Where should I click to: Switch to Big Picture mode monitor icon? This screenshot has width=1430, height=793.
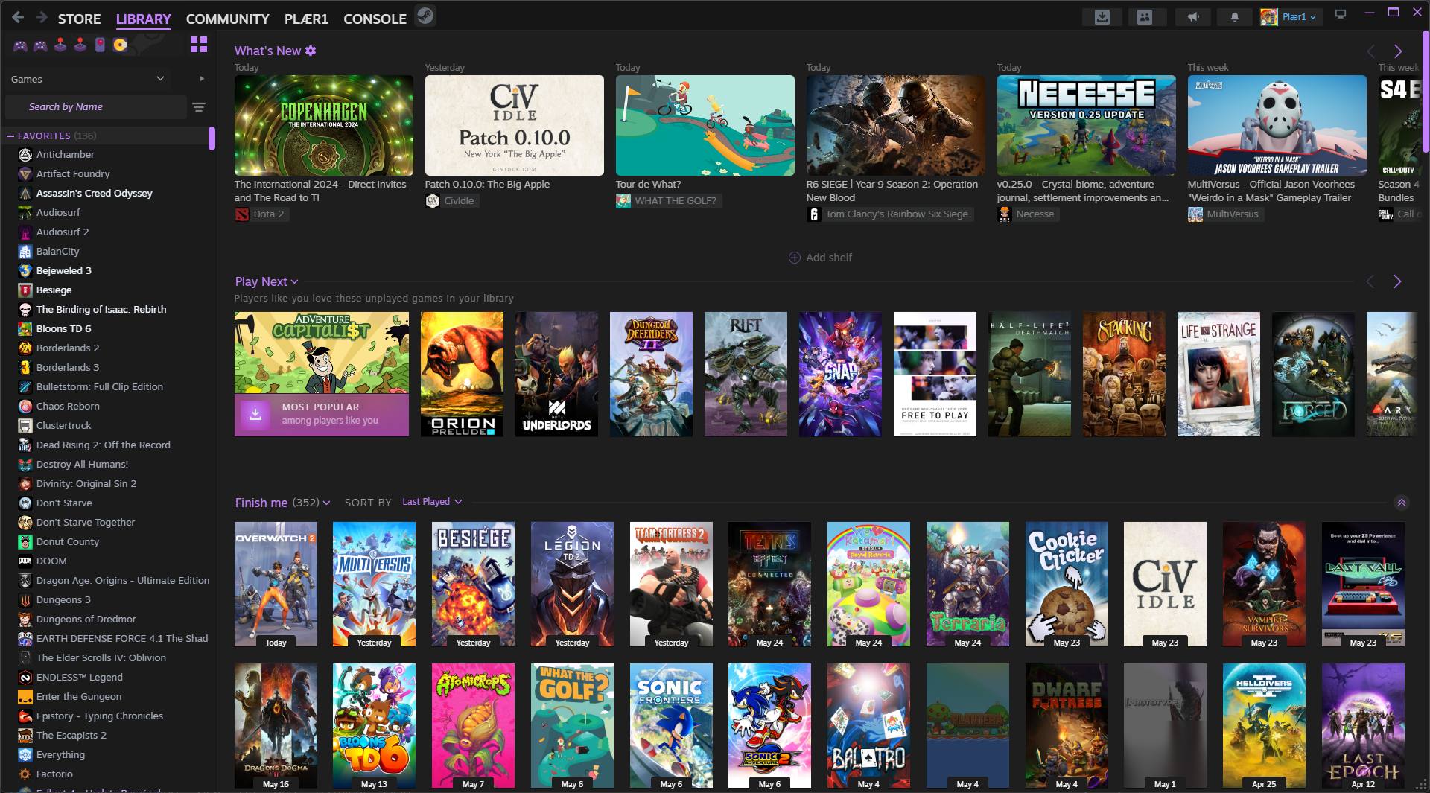[x=1341, y=14]
